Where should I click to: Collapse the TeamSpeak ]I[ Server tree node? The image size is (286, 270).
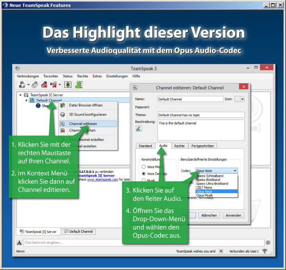click(x=20, y=95)
